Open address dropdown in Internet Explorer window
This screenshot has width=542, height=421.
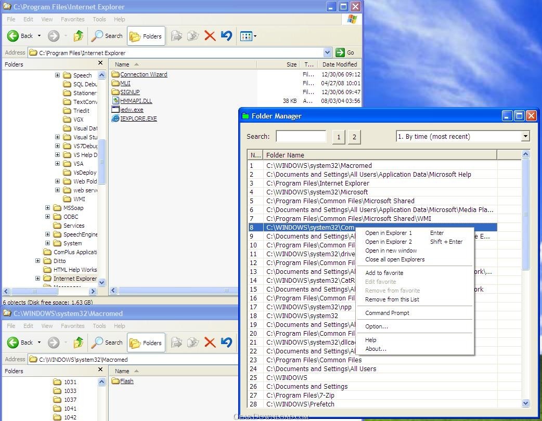327,52
